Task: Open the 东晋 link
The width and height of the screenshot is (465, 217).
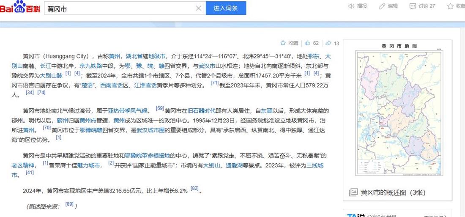Action: (x=266, y=111)
